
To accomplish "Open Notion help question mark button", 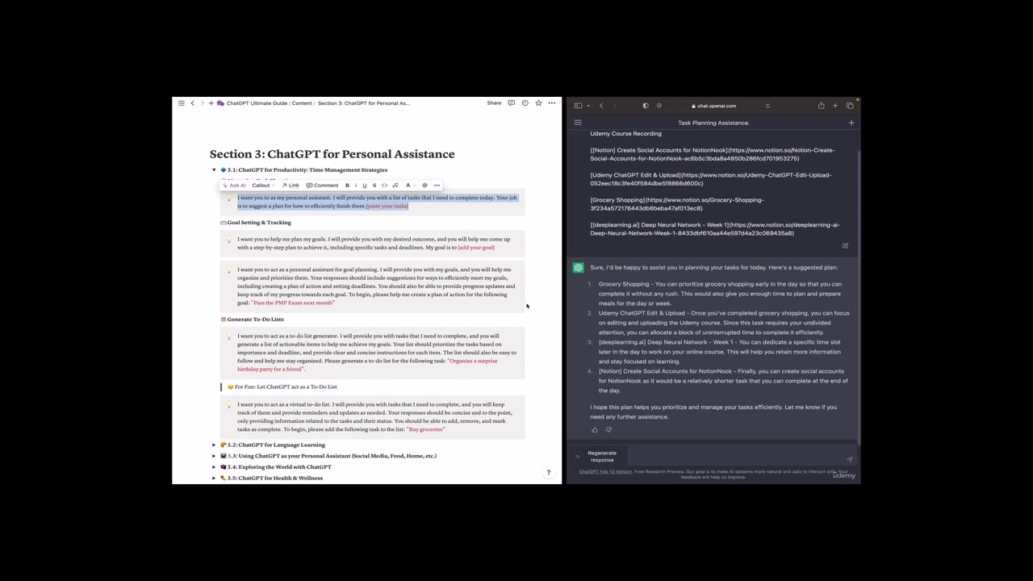I will click(549, 473).
